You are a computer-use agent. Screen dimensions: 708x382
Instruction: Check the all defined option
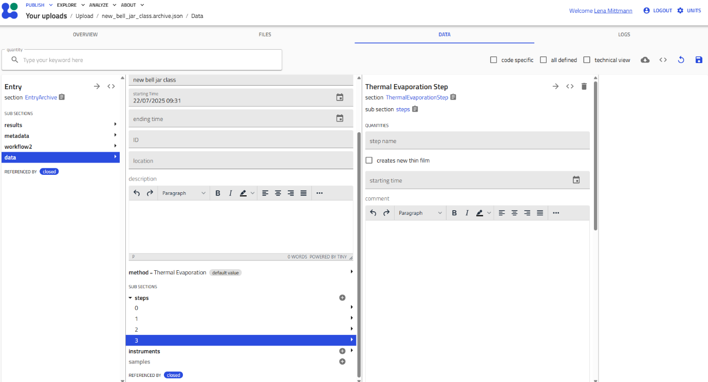543,59
